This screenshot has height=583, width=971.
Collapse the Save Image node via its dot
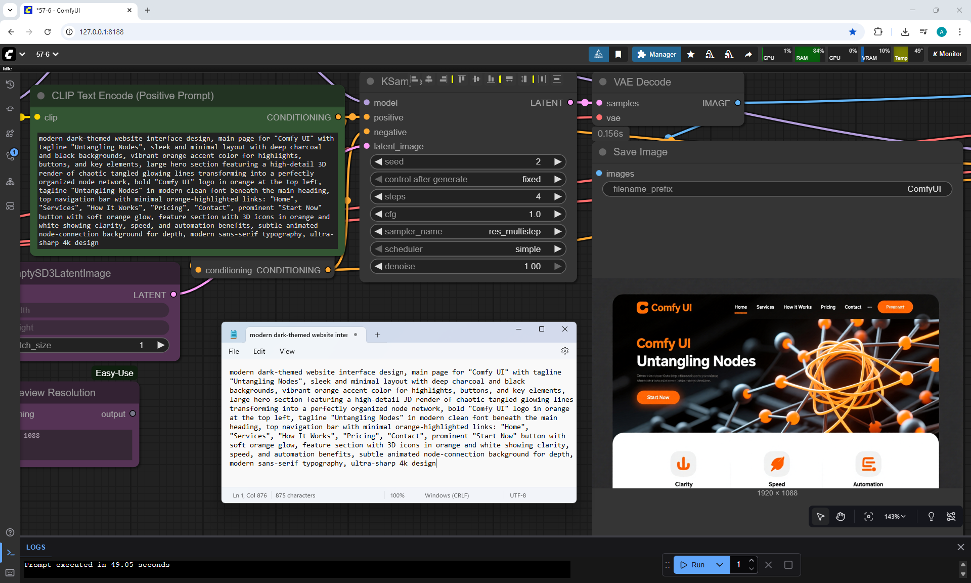click(x=602, y=152)
